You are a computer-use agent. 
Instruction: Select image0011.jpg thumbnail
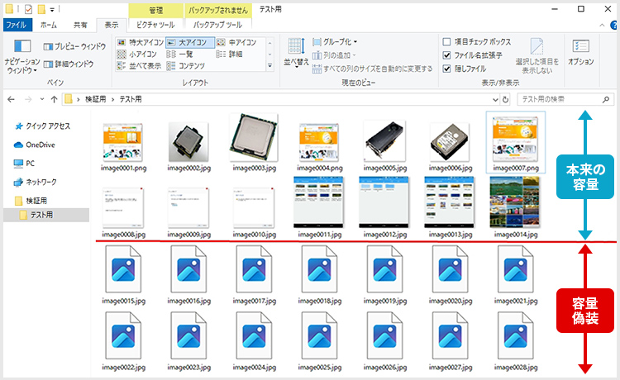[x=319, y=202]
